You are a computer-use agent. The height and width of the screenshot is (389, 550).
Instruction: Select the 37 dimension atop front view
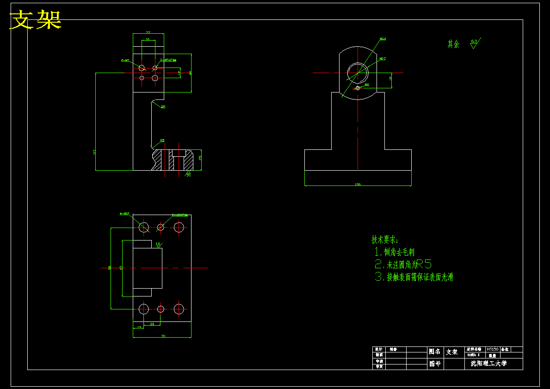coord(148,32)
